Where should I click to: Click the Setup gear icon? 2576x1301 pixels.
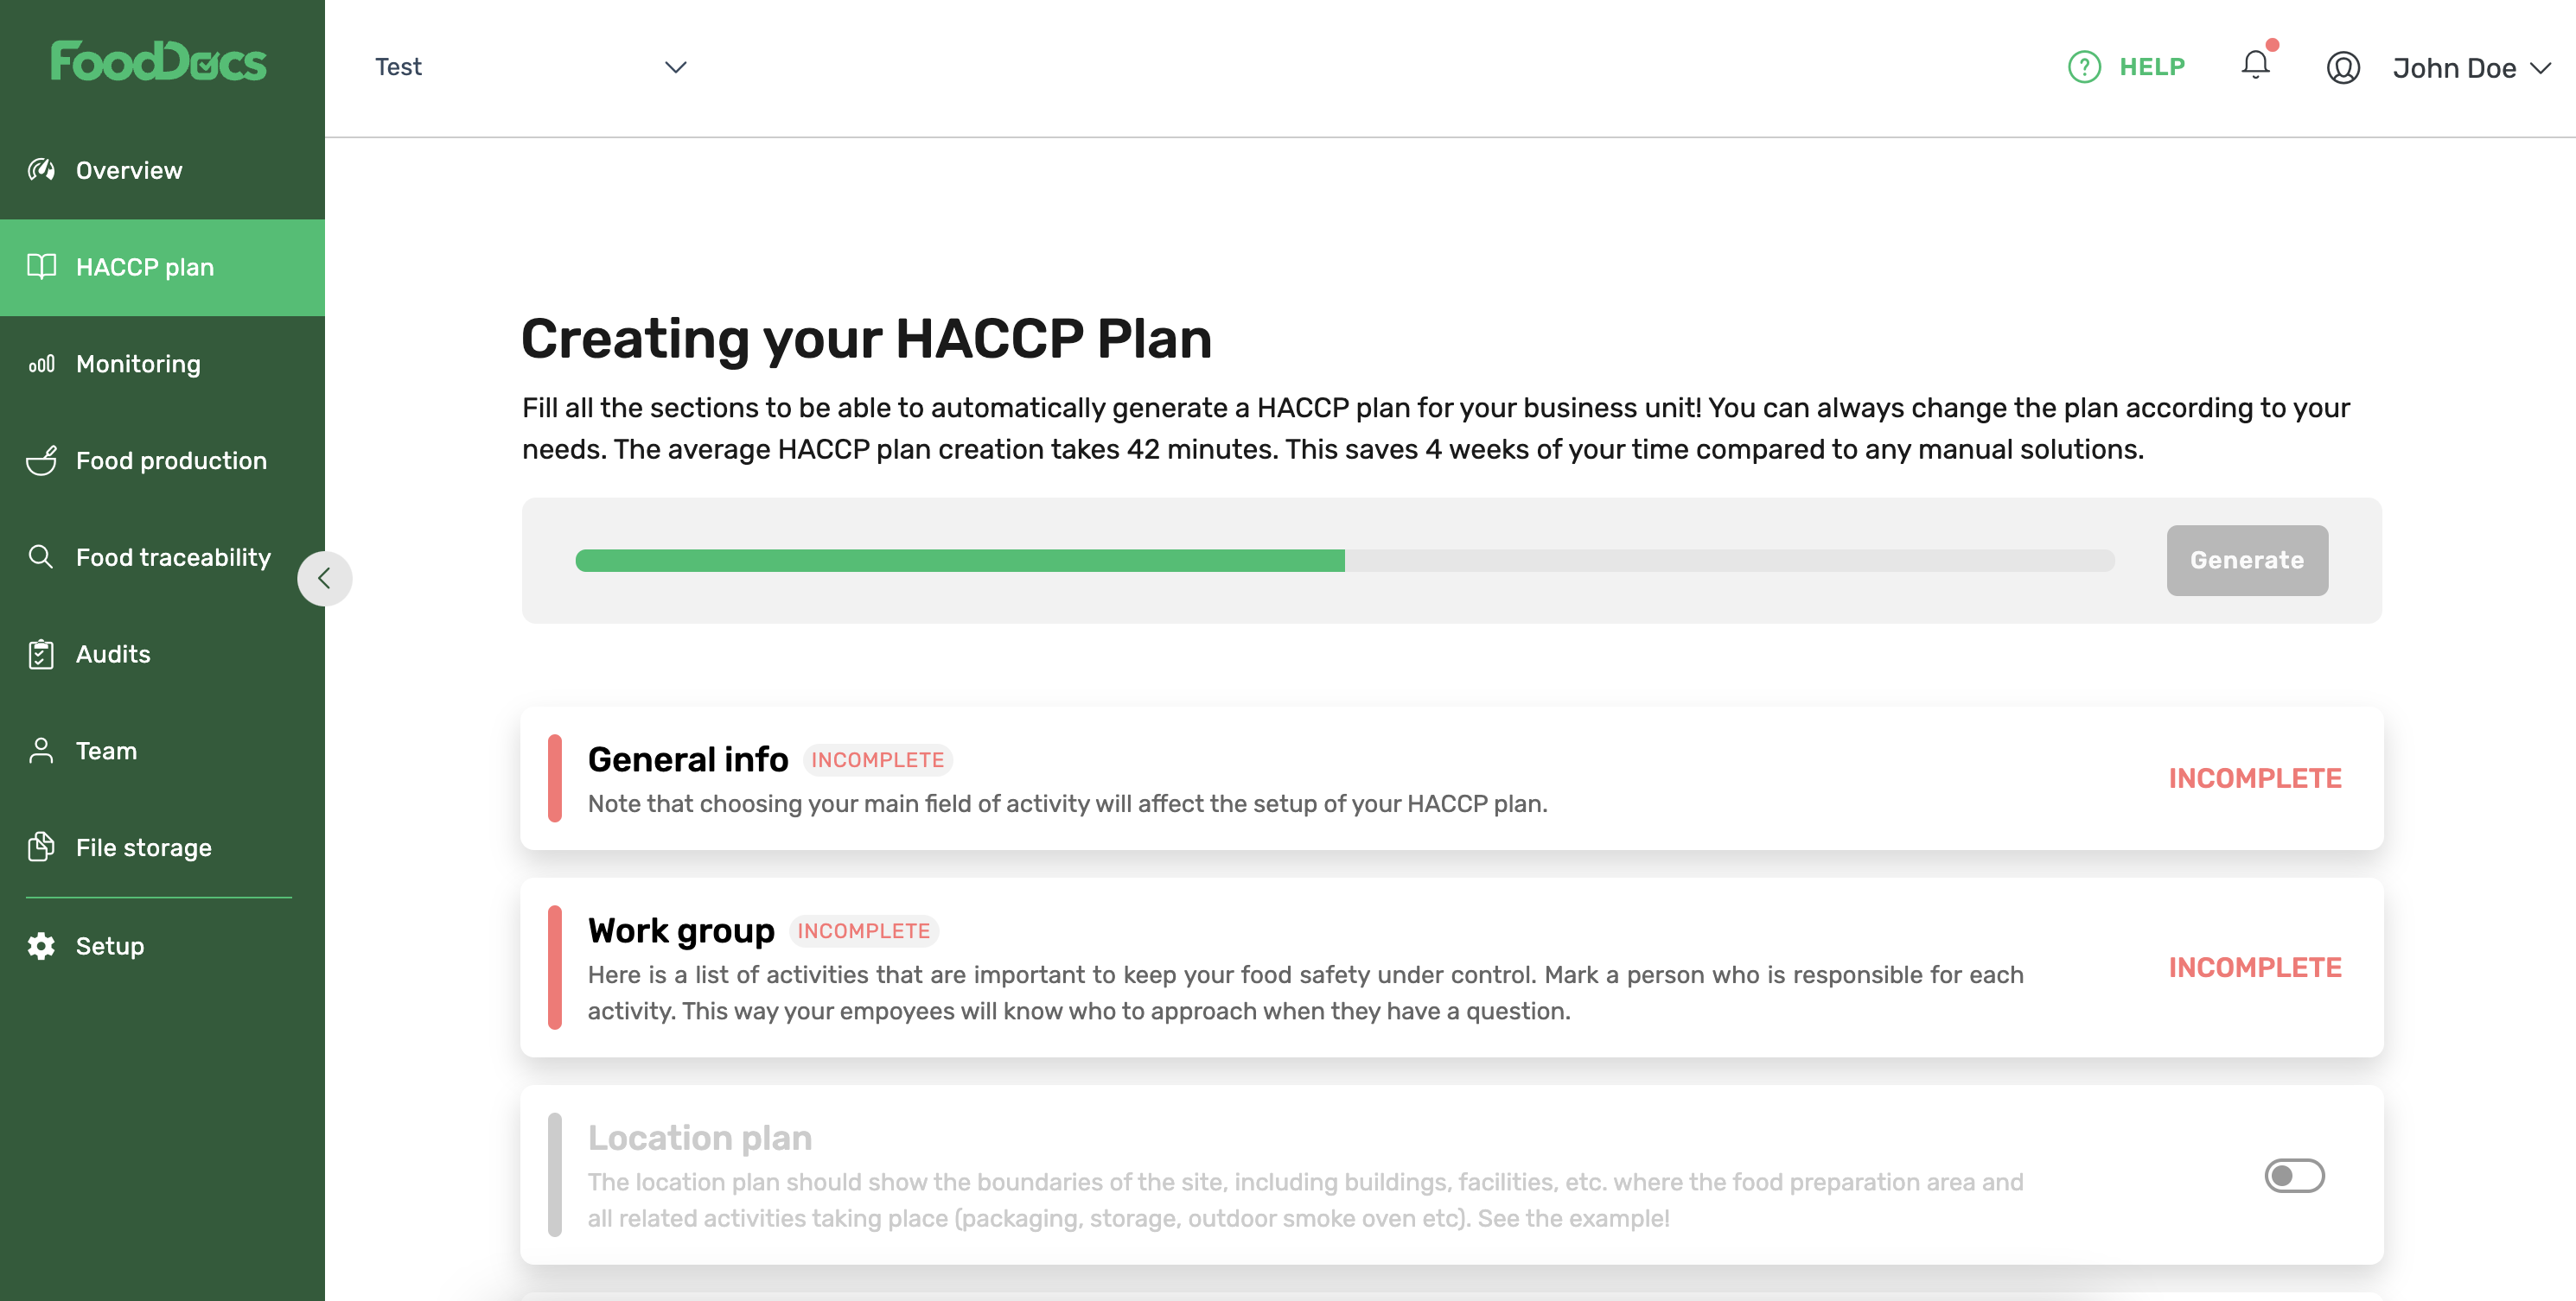point(41,945)
